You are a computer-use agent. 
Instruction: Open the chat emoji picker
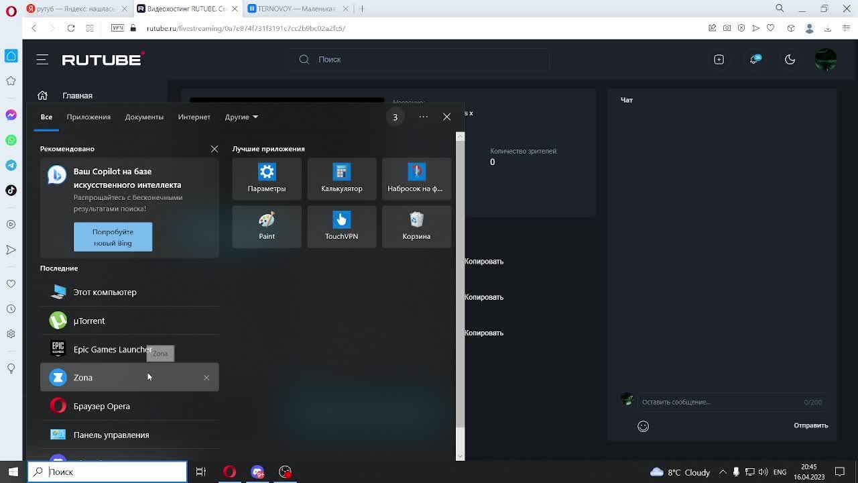point(643,426)
